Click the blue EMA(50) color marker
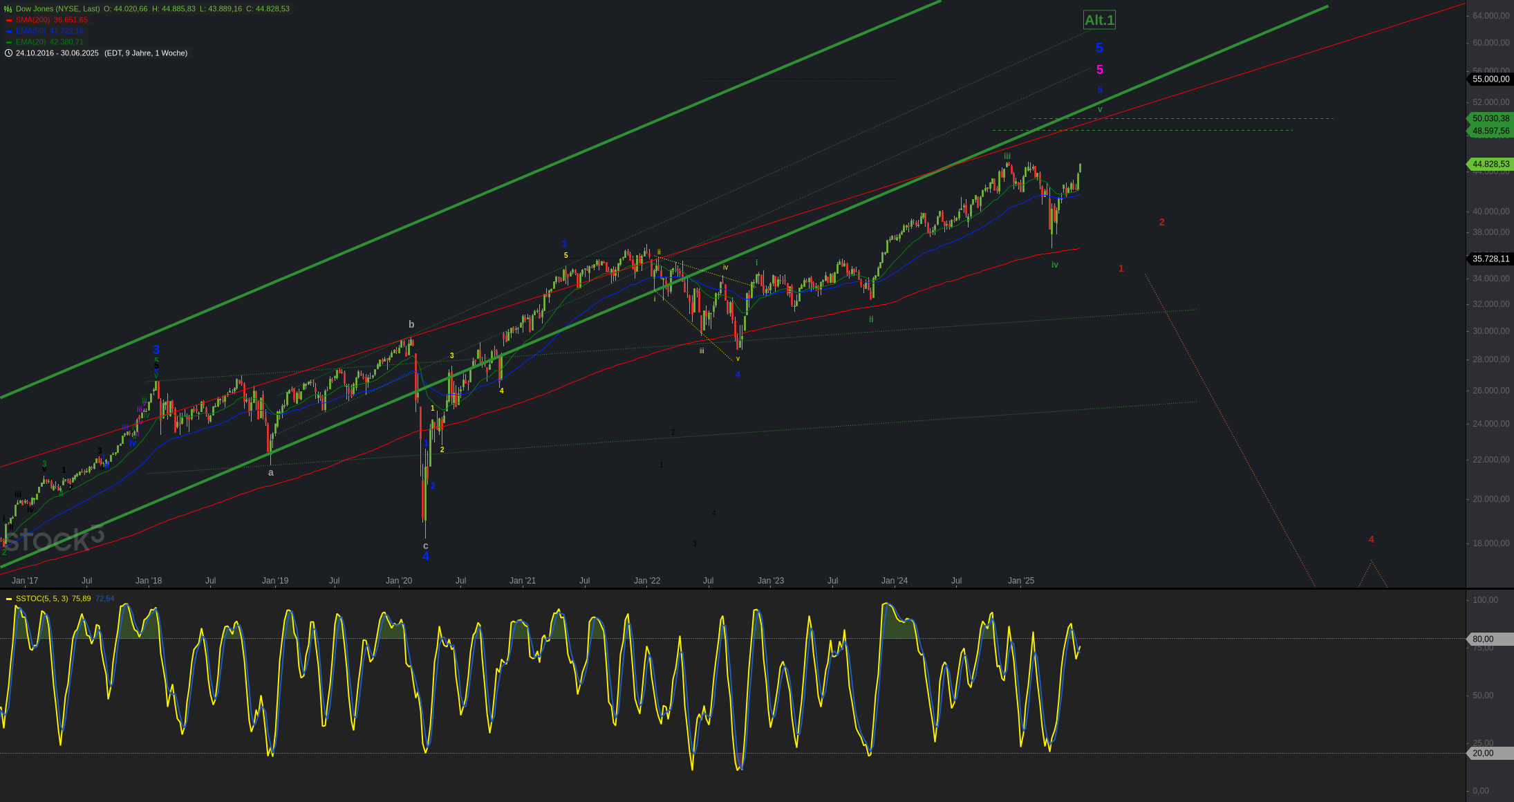Image resolution: width=1514 pixels, height=802 pixels. (9, 31)
